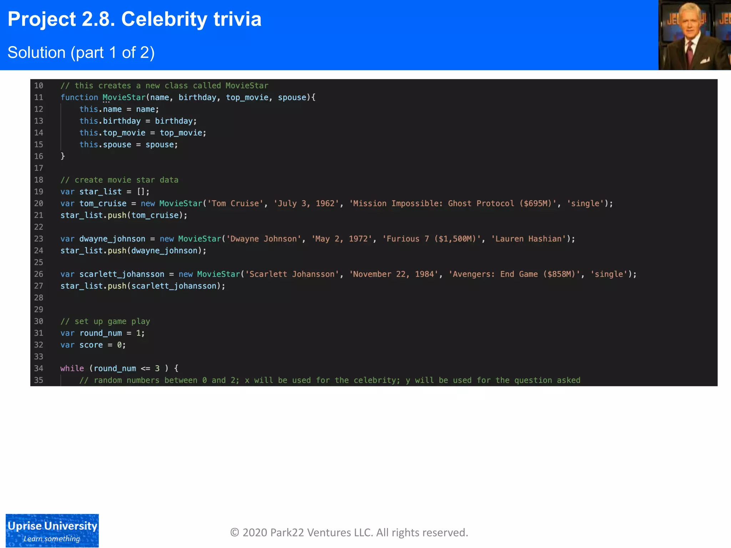This screenshot has width=731, height=548.
Task: Click the 'set up game play' comment
Action: (x=105, y=321)
